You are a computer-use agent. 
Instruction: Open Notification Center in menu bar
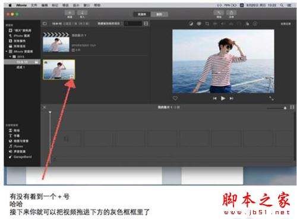[x=289, y=5]
